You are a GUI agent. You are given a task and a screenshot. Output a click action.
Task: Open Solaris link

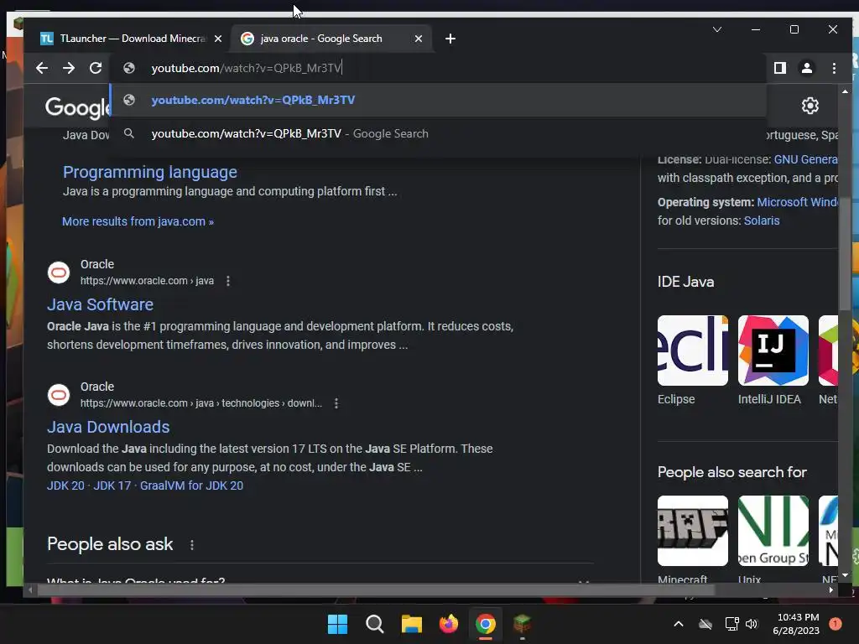click(762, 221)
